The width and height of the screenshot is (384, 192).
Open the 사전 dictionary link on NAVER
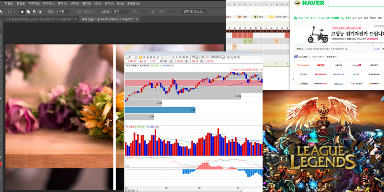coord(354,18)
